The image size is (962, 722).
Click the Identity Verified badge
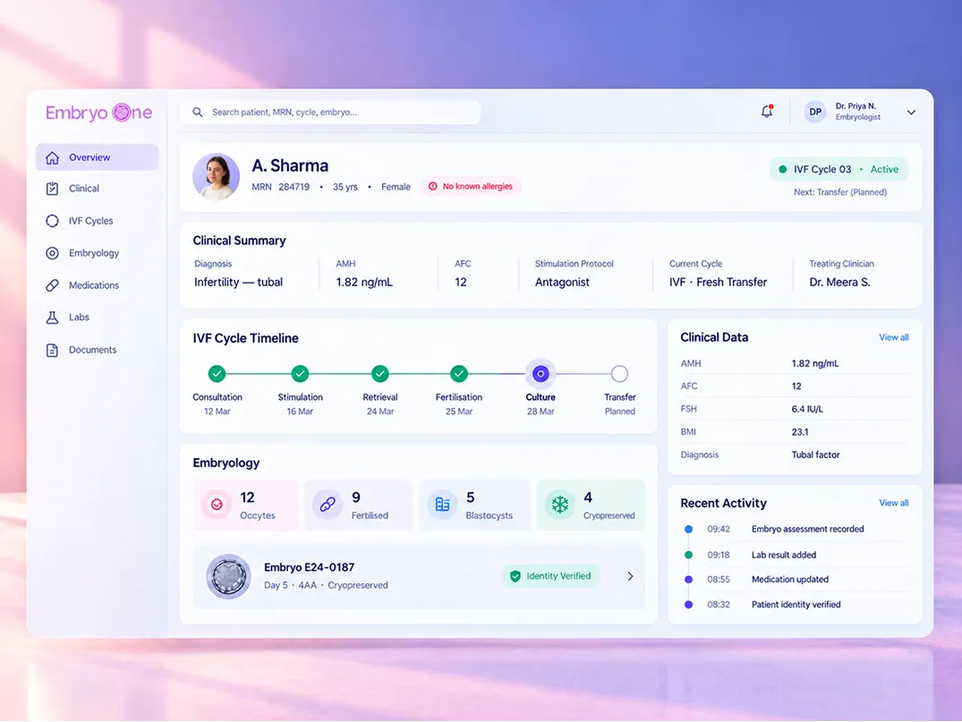pyautogui.click(x=550, y=576)
